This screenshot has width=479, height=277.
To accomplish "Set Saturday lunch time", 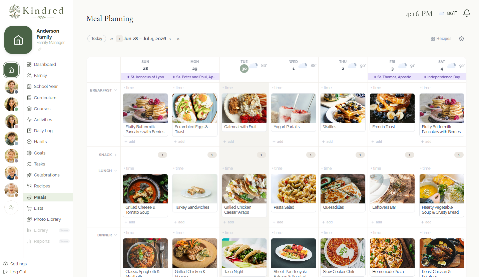I will click(425, 168).
